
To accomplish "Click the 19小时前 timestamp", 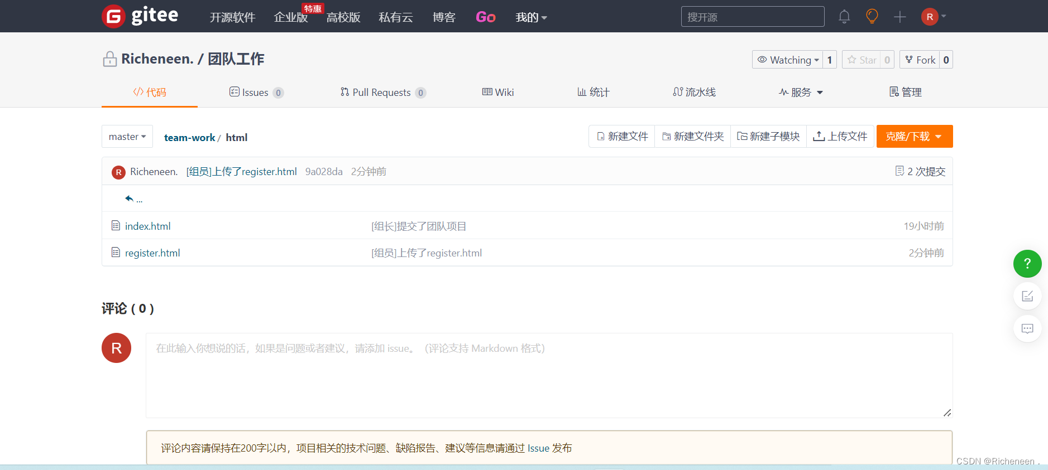I will 923,226.
